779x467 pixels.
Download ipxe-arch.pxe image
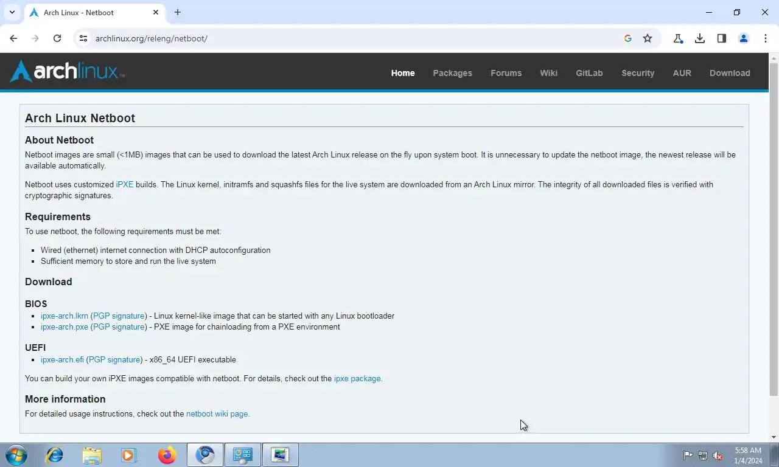click(x=65, y=327)
